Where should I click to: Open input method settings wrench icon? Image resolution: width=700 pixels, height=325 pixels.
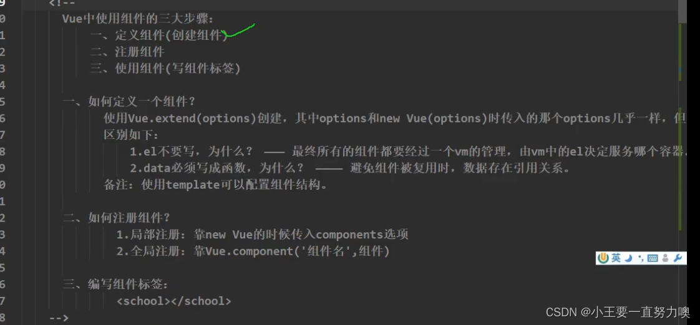click(x=678, y=258)
